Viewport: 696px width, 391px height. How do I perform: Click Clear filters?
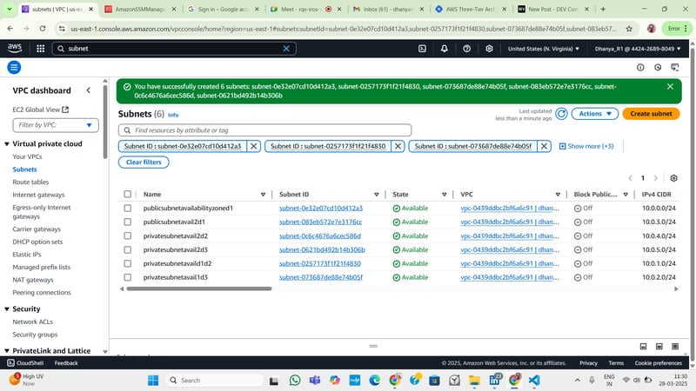pyautogui.click(x=144, y=162)
